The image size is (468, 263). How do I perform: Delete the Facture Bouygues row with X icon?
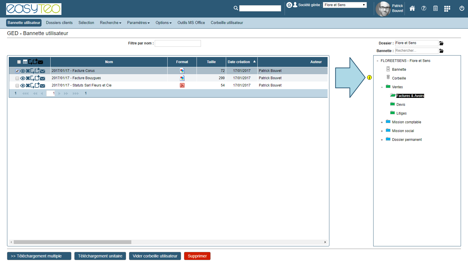click(x=28, y=78)
